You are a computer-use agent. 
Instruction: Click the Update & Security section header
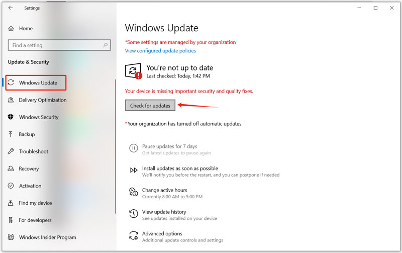coord(28,62)
